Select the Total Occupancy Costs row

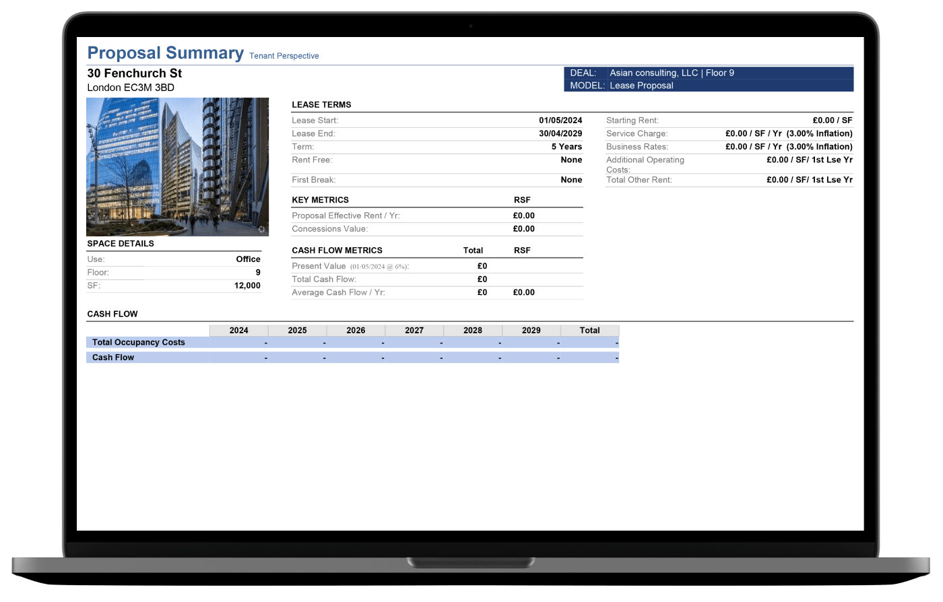click(x=139, y=342)
